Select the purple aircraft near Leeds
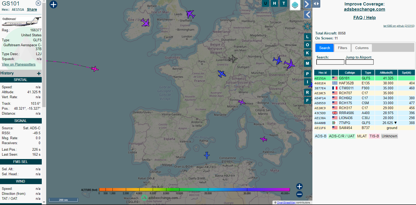This screenshot has height=205, width=416. click(191, 14)
